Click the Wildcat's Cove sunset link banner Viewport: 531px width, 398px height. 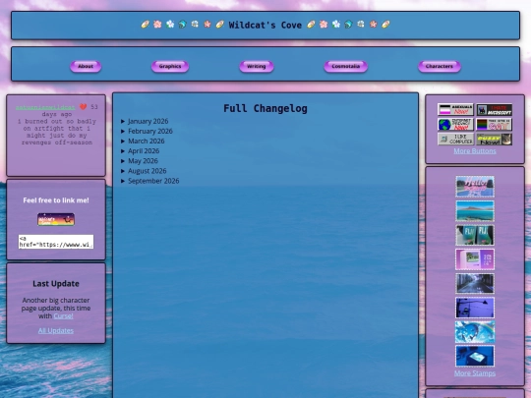56,219
